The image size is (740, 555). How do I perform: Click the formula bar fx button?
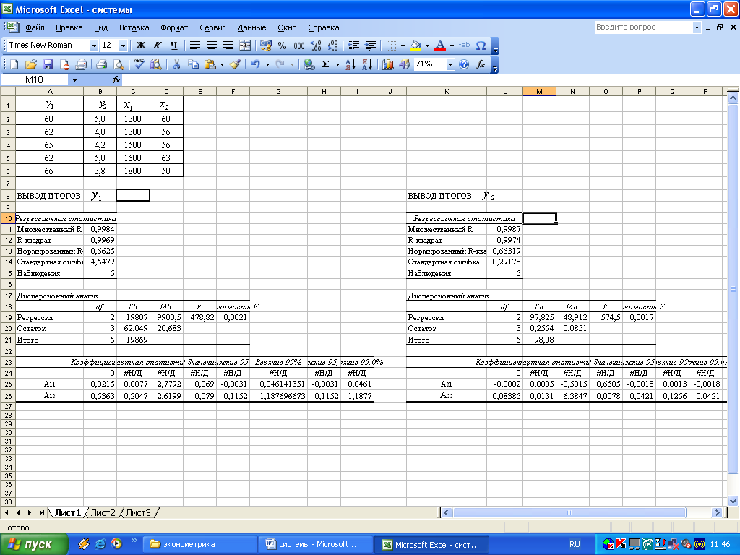click(116, 79)
